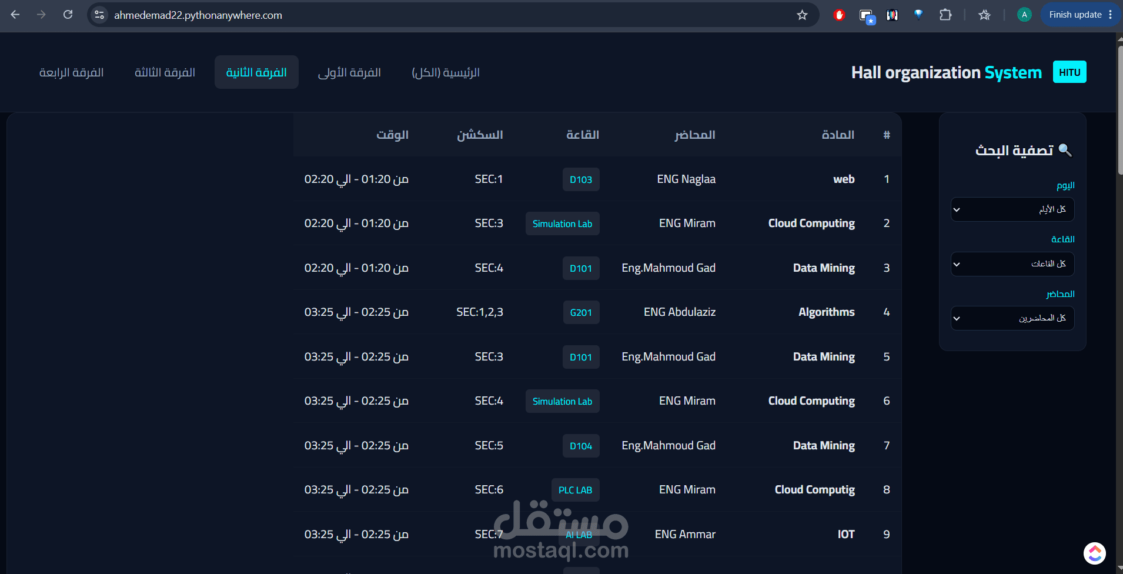Click ENG Ammar lecturer cell
1123x574 pixels.
(x=685, y=534)
